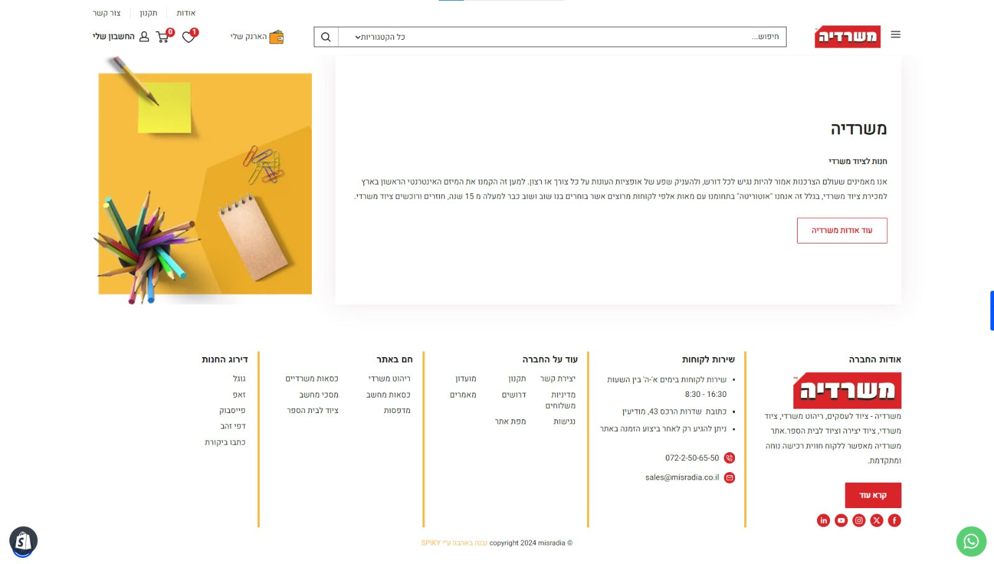Open the Facebook social icon
The height and width of the screenshot is (564, 994).
[x=894, y=521]
